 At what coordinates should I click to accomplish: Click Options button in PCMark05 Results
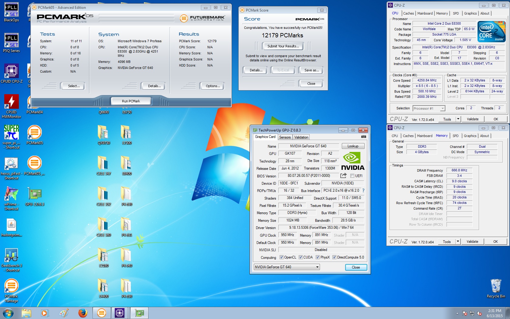click(x=213, y=86)
